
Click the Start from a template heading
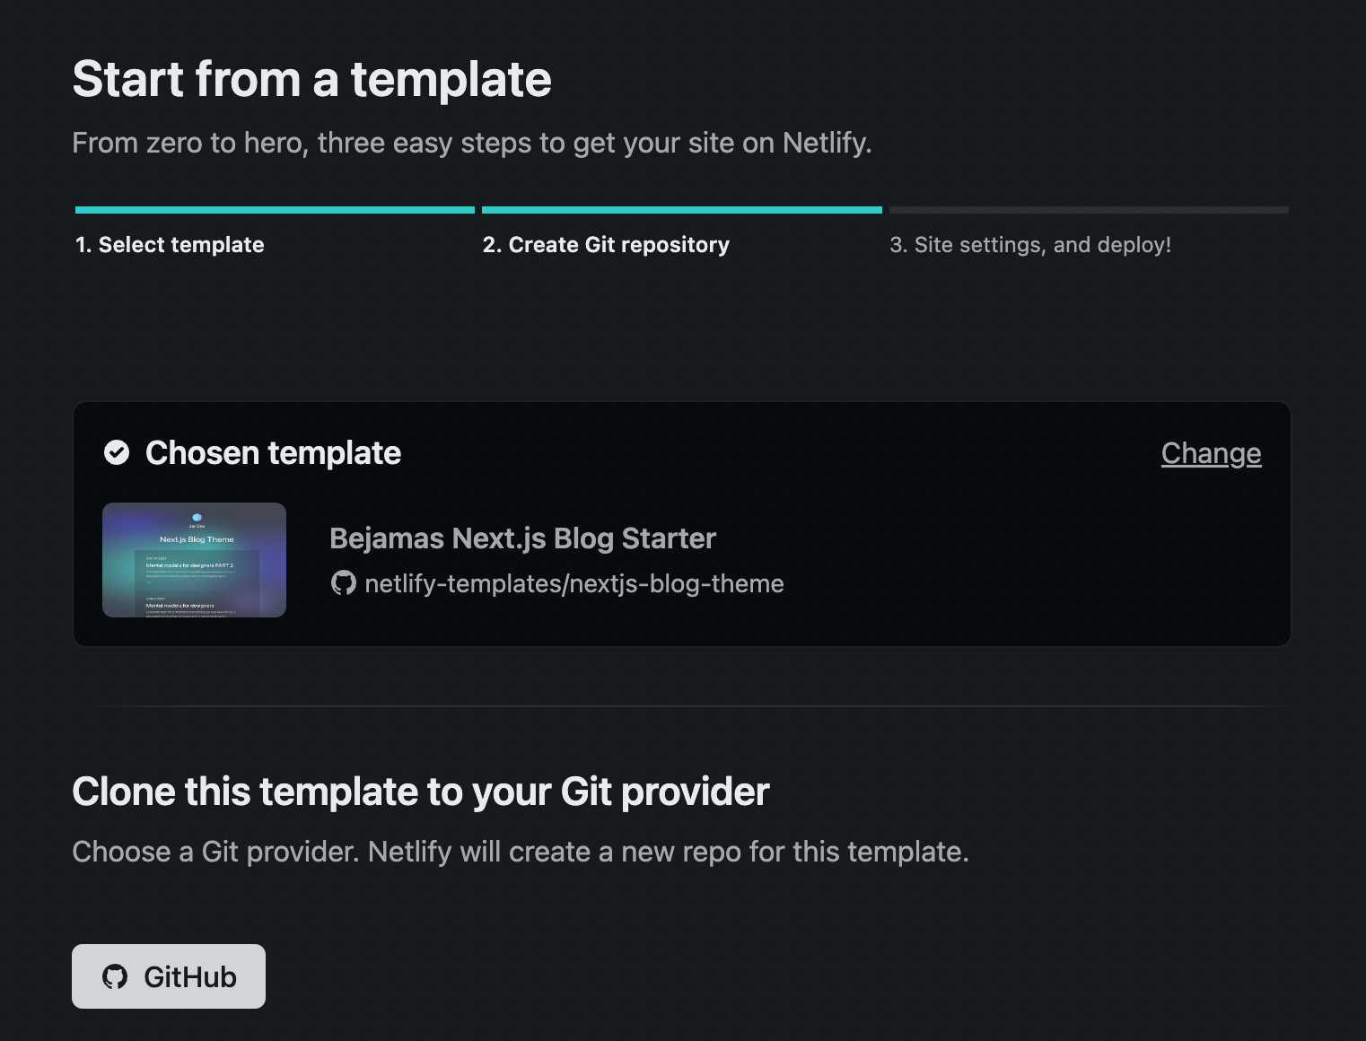(311, 79)
